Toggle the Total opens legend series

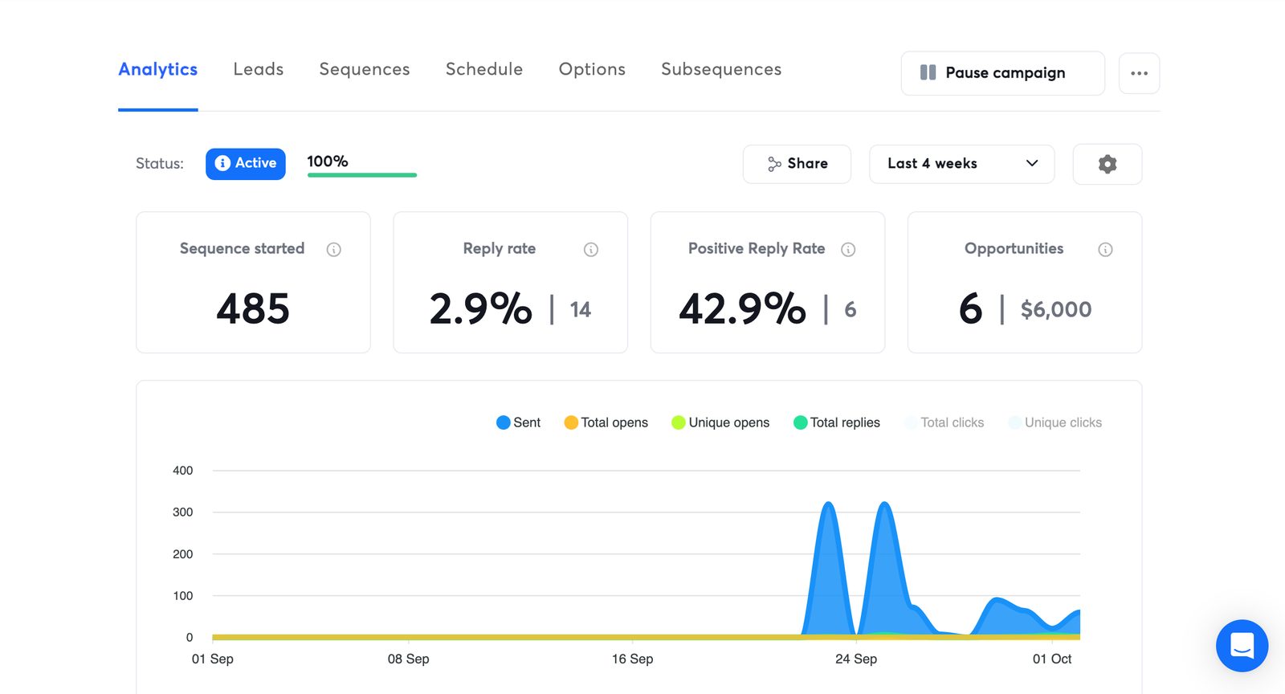point(606,423)
